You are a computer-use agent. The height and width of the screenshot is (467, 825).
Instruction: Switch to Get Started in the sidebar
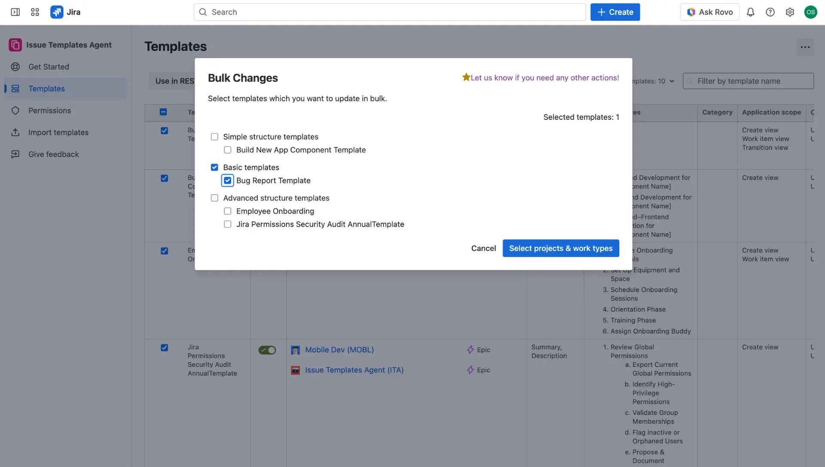tap(48, 67)
